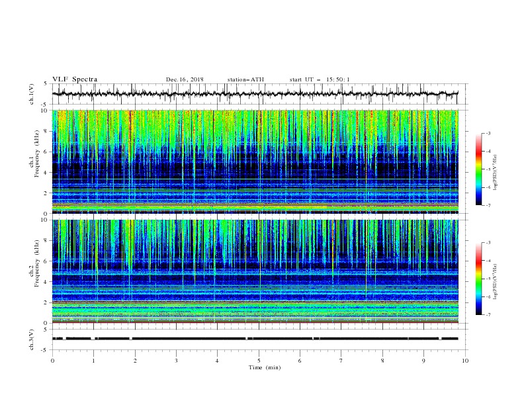Click time axis tick label '3'
The height and width of the screenshot is (405, 524).
click(176, 361)
